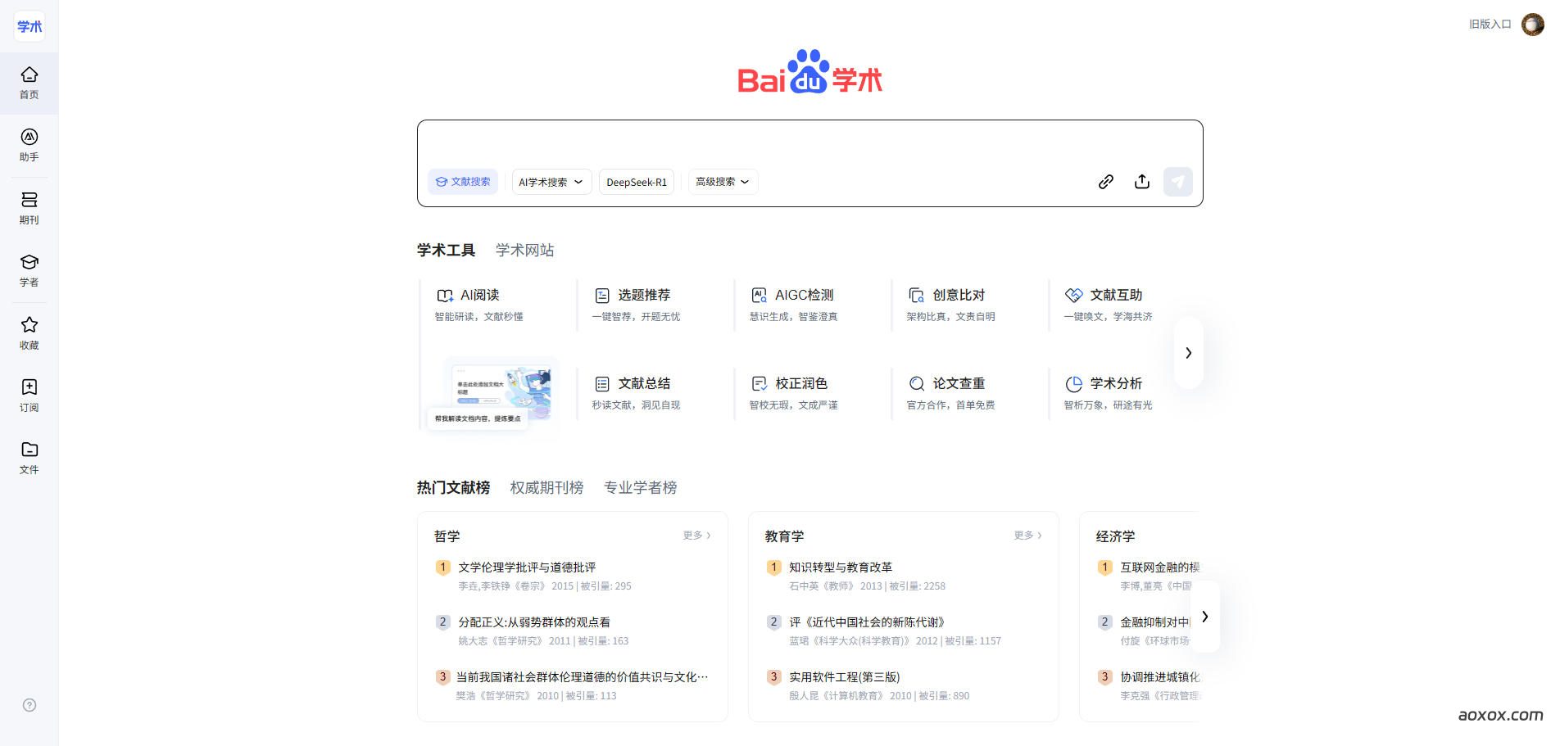This screenshot has height=746, width=1560.
Task: Open paper 分配正义:从弱势群体的观点看
Action: coord(533,622)
